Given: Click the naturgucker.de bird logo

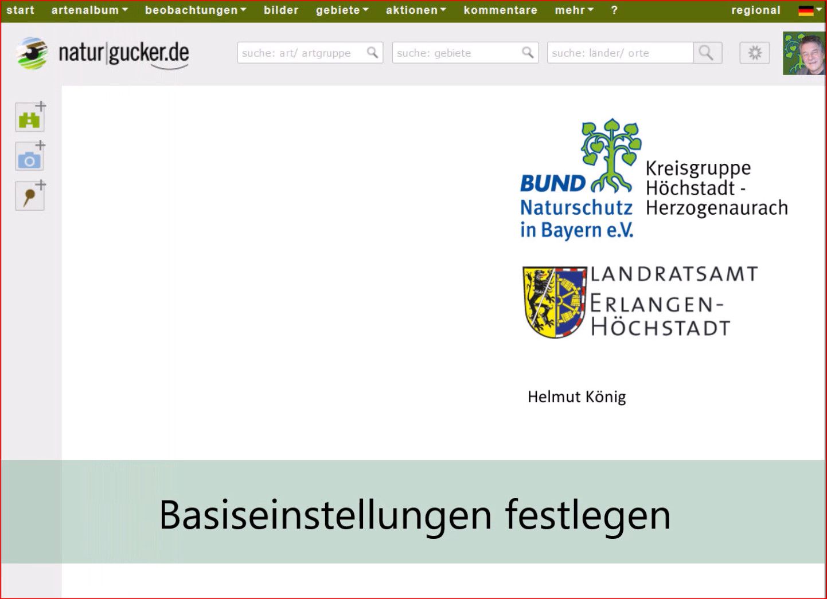Looking at the screenshot, I should point(32,53).
